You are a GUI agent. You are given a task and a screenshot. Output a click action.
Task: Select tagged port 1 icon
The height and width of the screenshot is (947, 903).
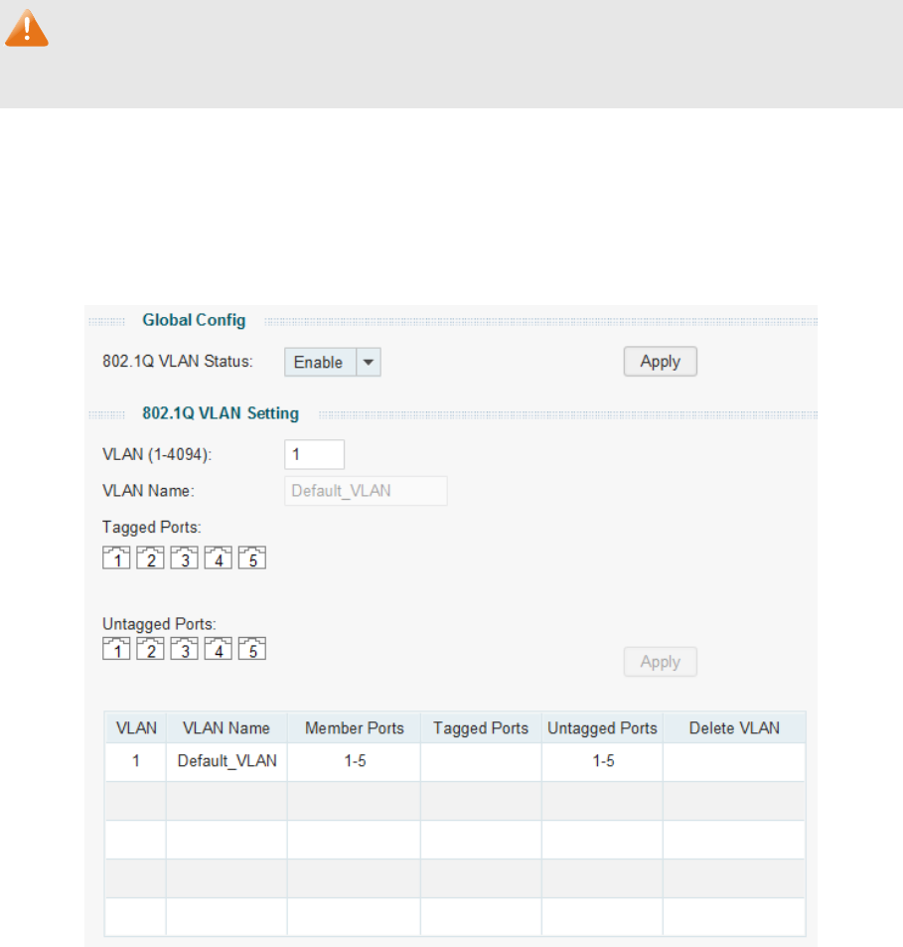click(116, 557)
